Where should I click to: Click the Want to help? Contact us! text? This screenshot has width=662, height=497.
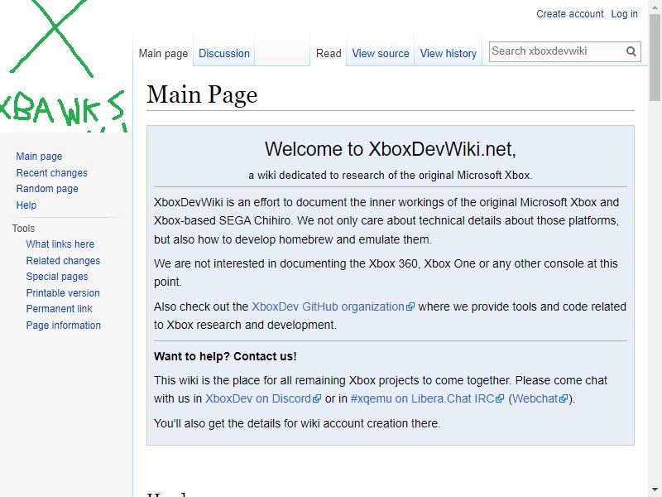[225, 357]
